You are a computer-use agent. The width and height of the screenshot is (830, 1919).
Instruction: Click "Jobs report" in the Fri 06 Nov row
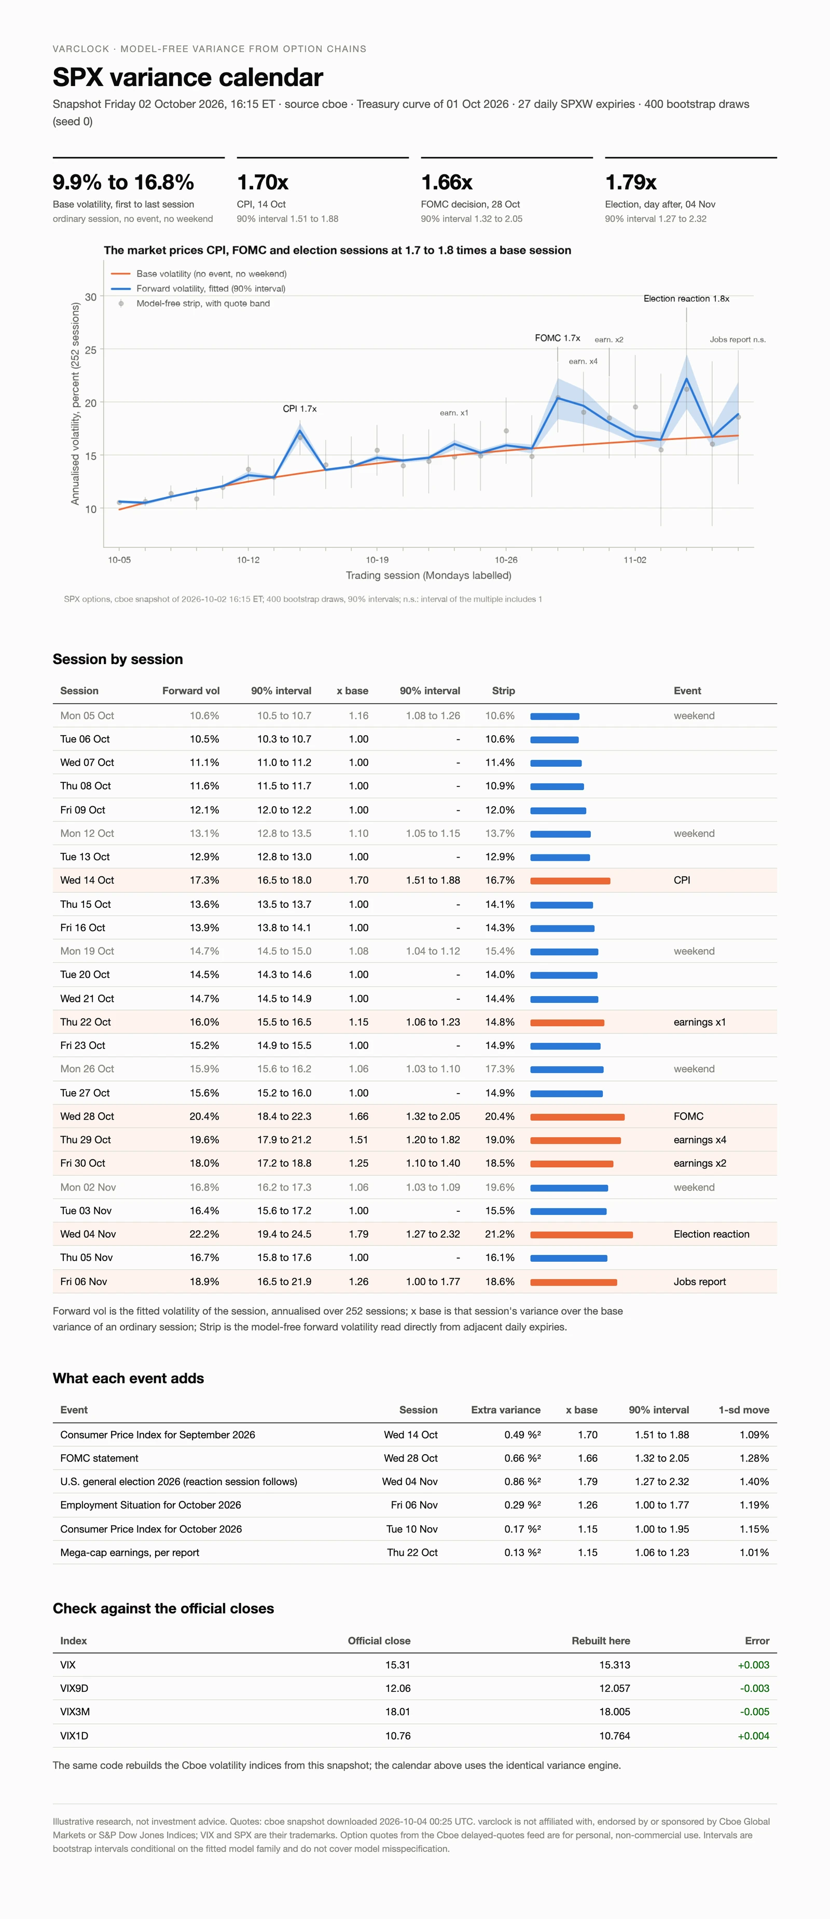click(700, 1281)
